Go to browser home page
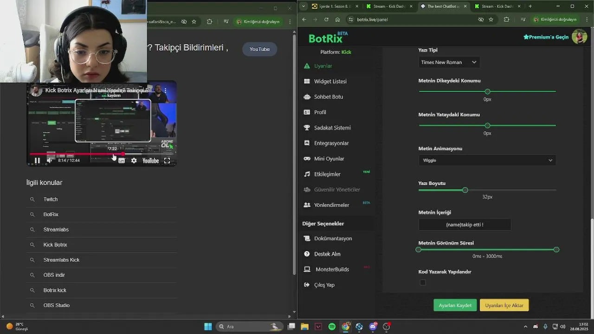 tap(337, 19)
